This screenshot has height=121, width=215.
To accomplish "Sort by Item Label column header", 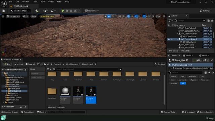I will click(x=180, y=25).
